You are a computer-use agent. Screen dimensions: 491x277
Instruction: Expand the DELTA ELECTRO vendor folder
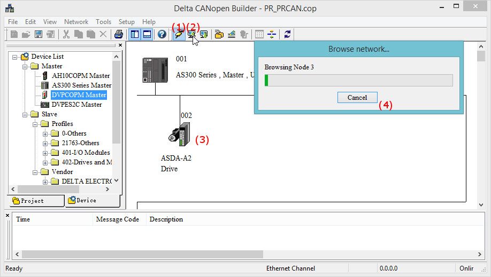[x=45, y=181]
